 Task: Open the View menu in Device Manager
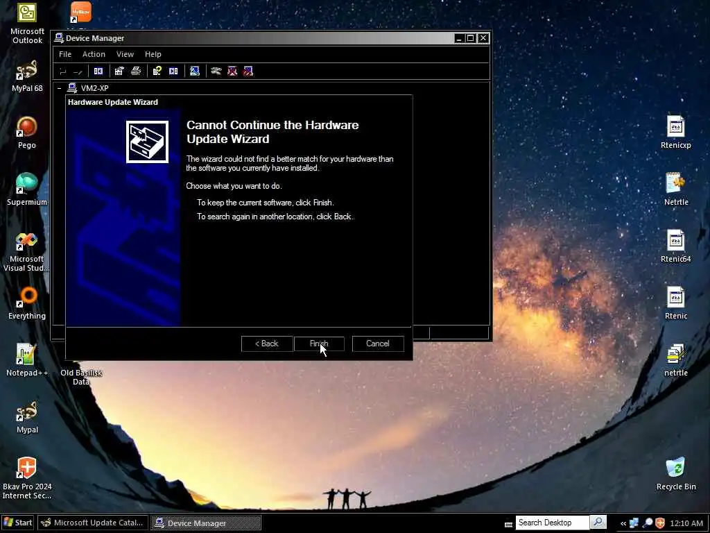point(125,54)
